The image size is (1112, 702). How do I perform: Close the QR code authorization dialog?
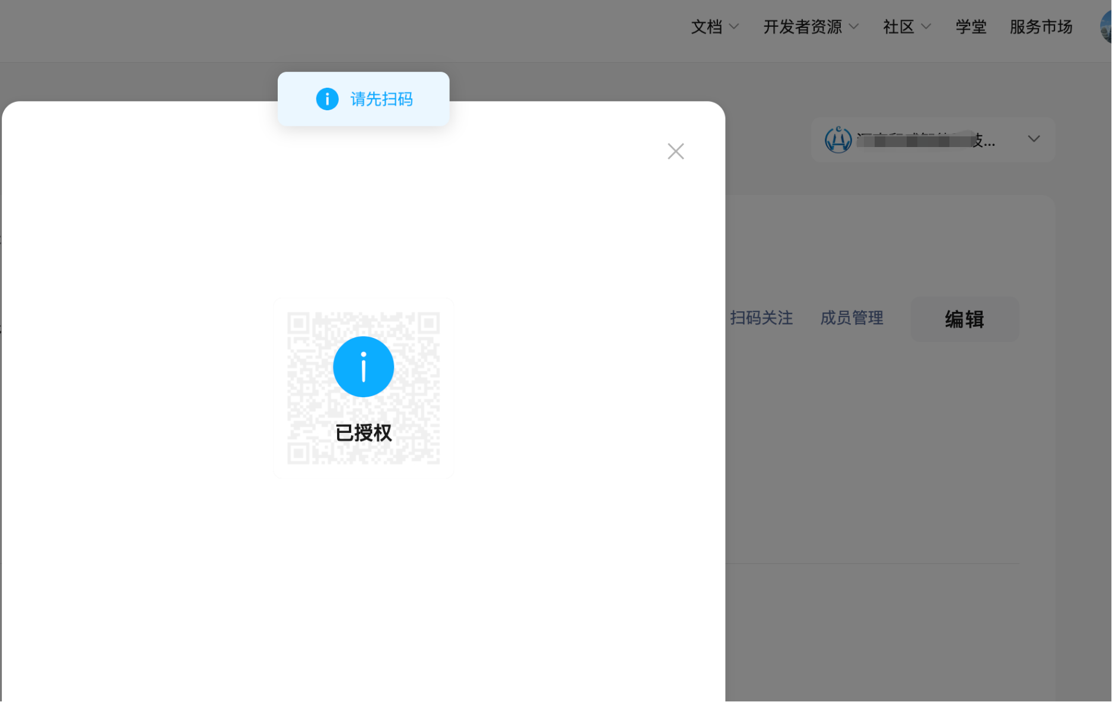click(x=676, y=151)
